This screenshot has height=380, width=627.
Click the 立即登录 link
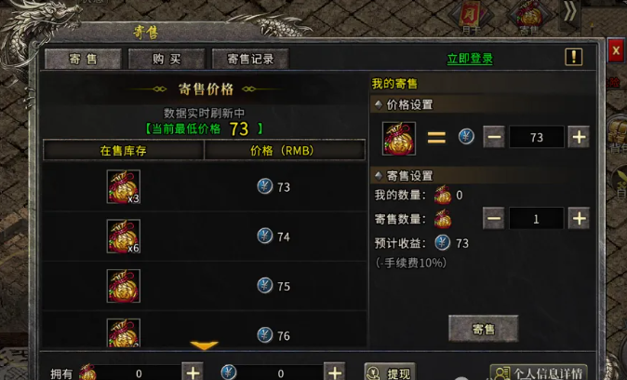(470, 59)
